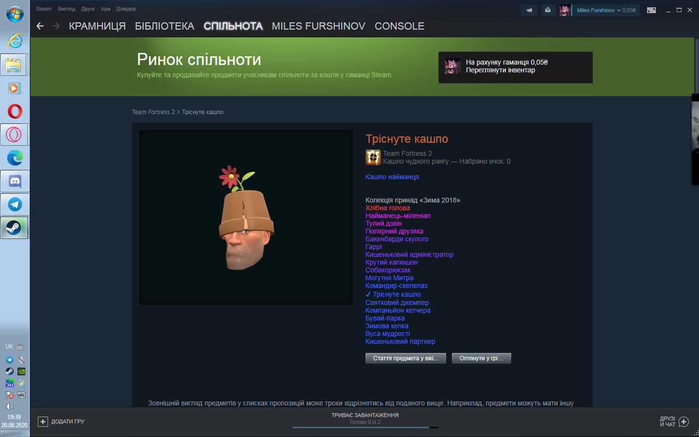Click wallet avatar in balance box

(452, 66)
